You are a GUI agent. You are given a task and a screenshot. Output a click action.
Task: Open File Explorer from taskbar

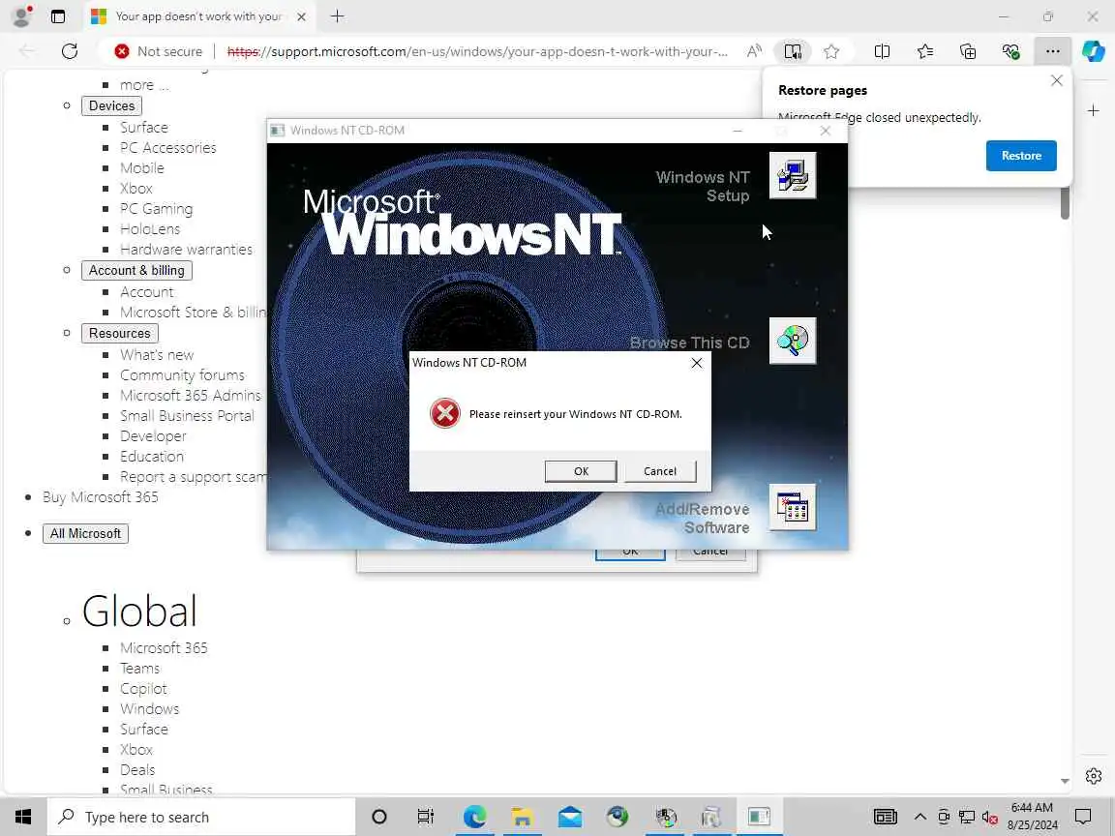pyautogui.click(x=522, y=817)
